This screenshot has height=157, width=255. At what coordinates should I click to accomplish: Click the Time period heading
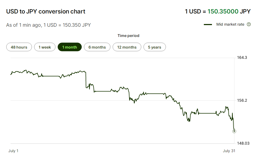click(128, 36)
